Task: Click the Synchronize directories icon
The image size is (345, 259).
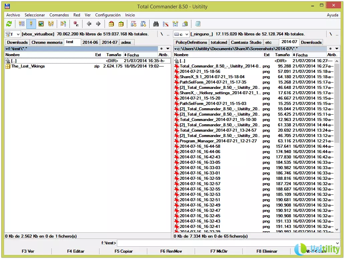Action: click(x=175, y=24)
